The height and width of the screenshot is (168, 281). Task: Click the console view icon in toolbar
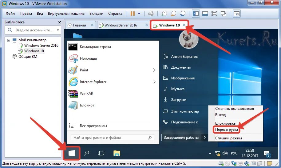coord(237,14)
